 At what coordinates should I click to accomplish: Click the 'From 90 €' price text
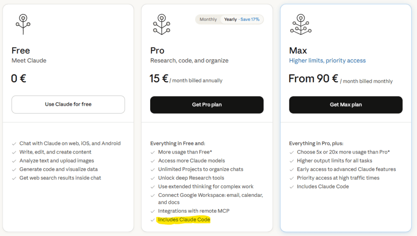point(313,79)
